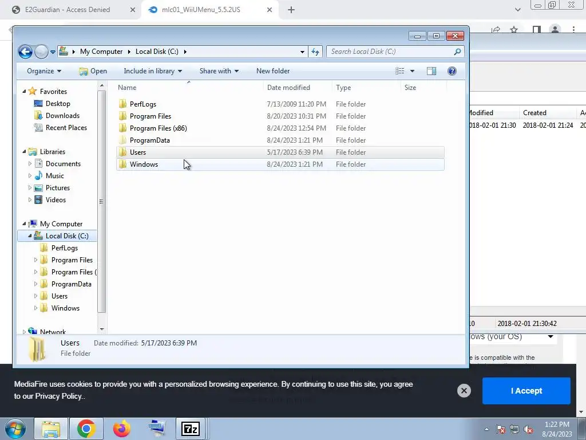Click muted volume icon in system tray
This screenshot has height=440, width=586.
528,430
